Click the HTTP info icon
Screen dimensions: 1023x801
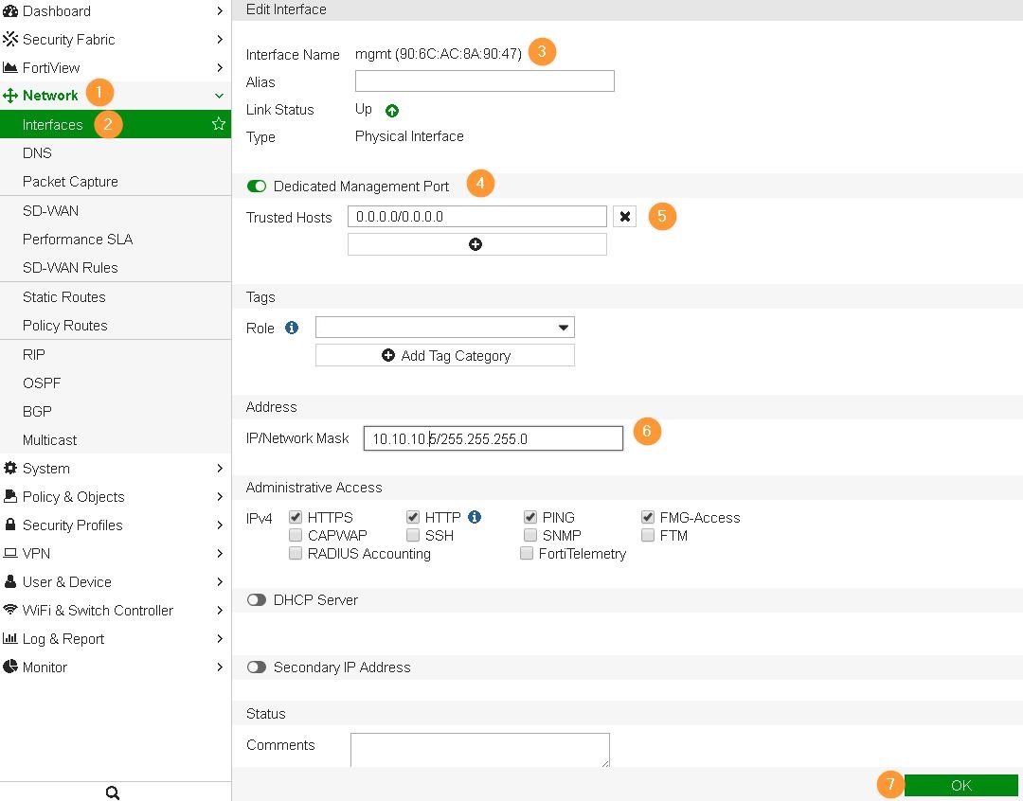pyautogui.click(x=475, y=517)
